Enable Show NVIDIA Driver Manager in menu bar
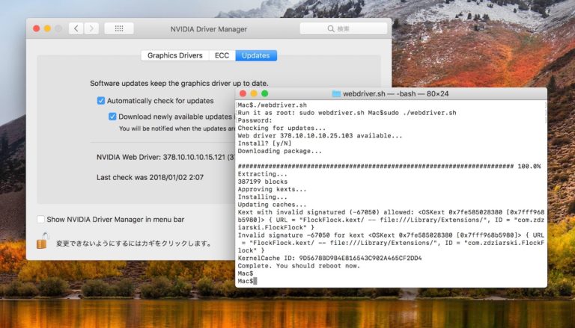The image size is (575, 328). (40, 219)
